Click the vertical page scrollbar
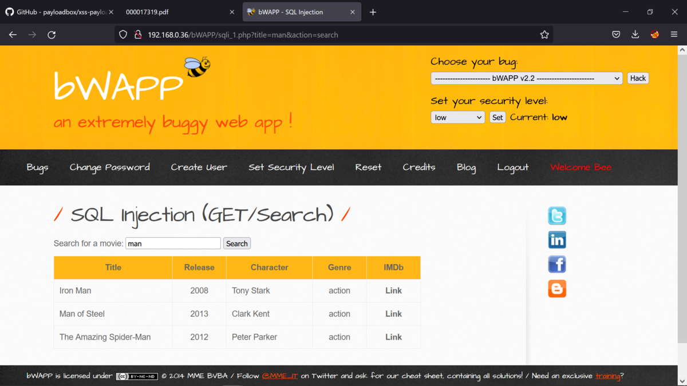Screen dimensions: 687x386 tap(682, 200)
